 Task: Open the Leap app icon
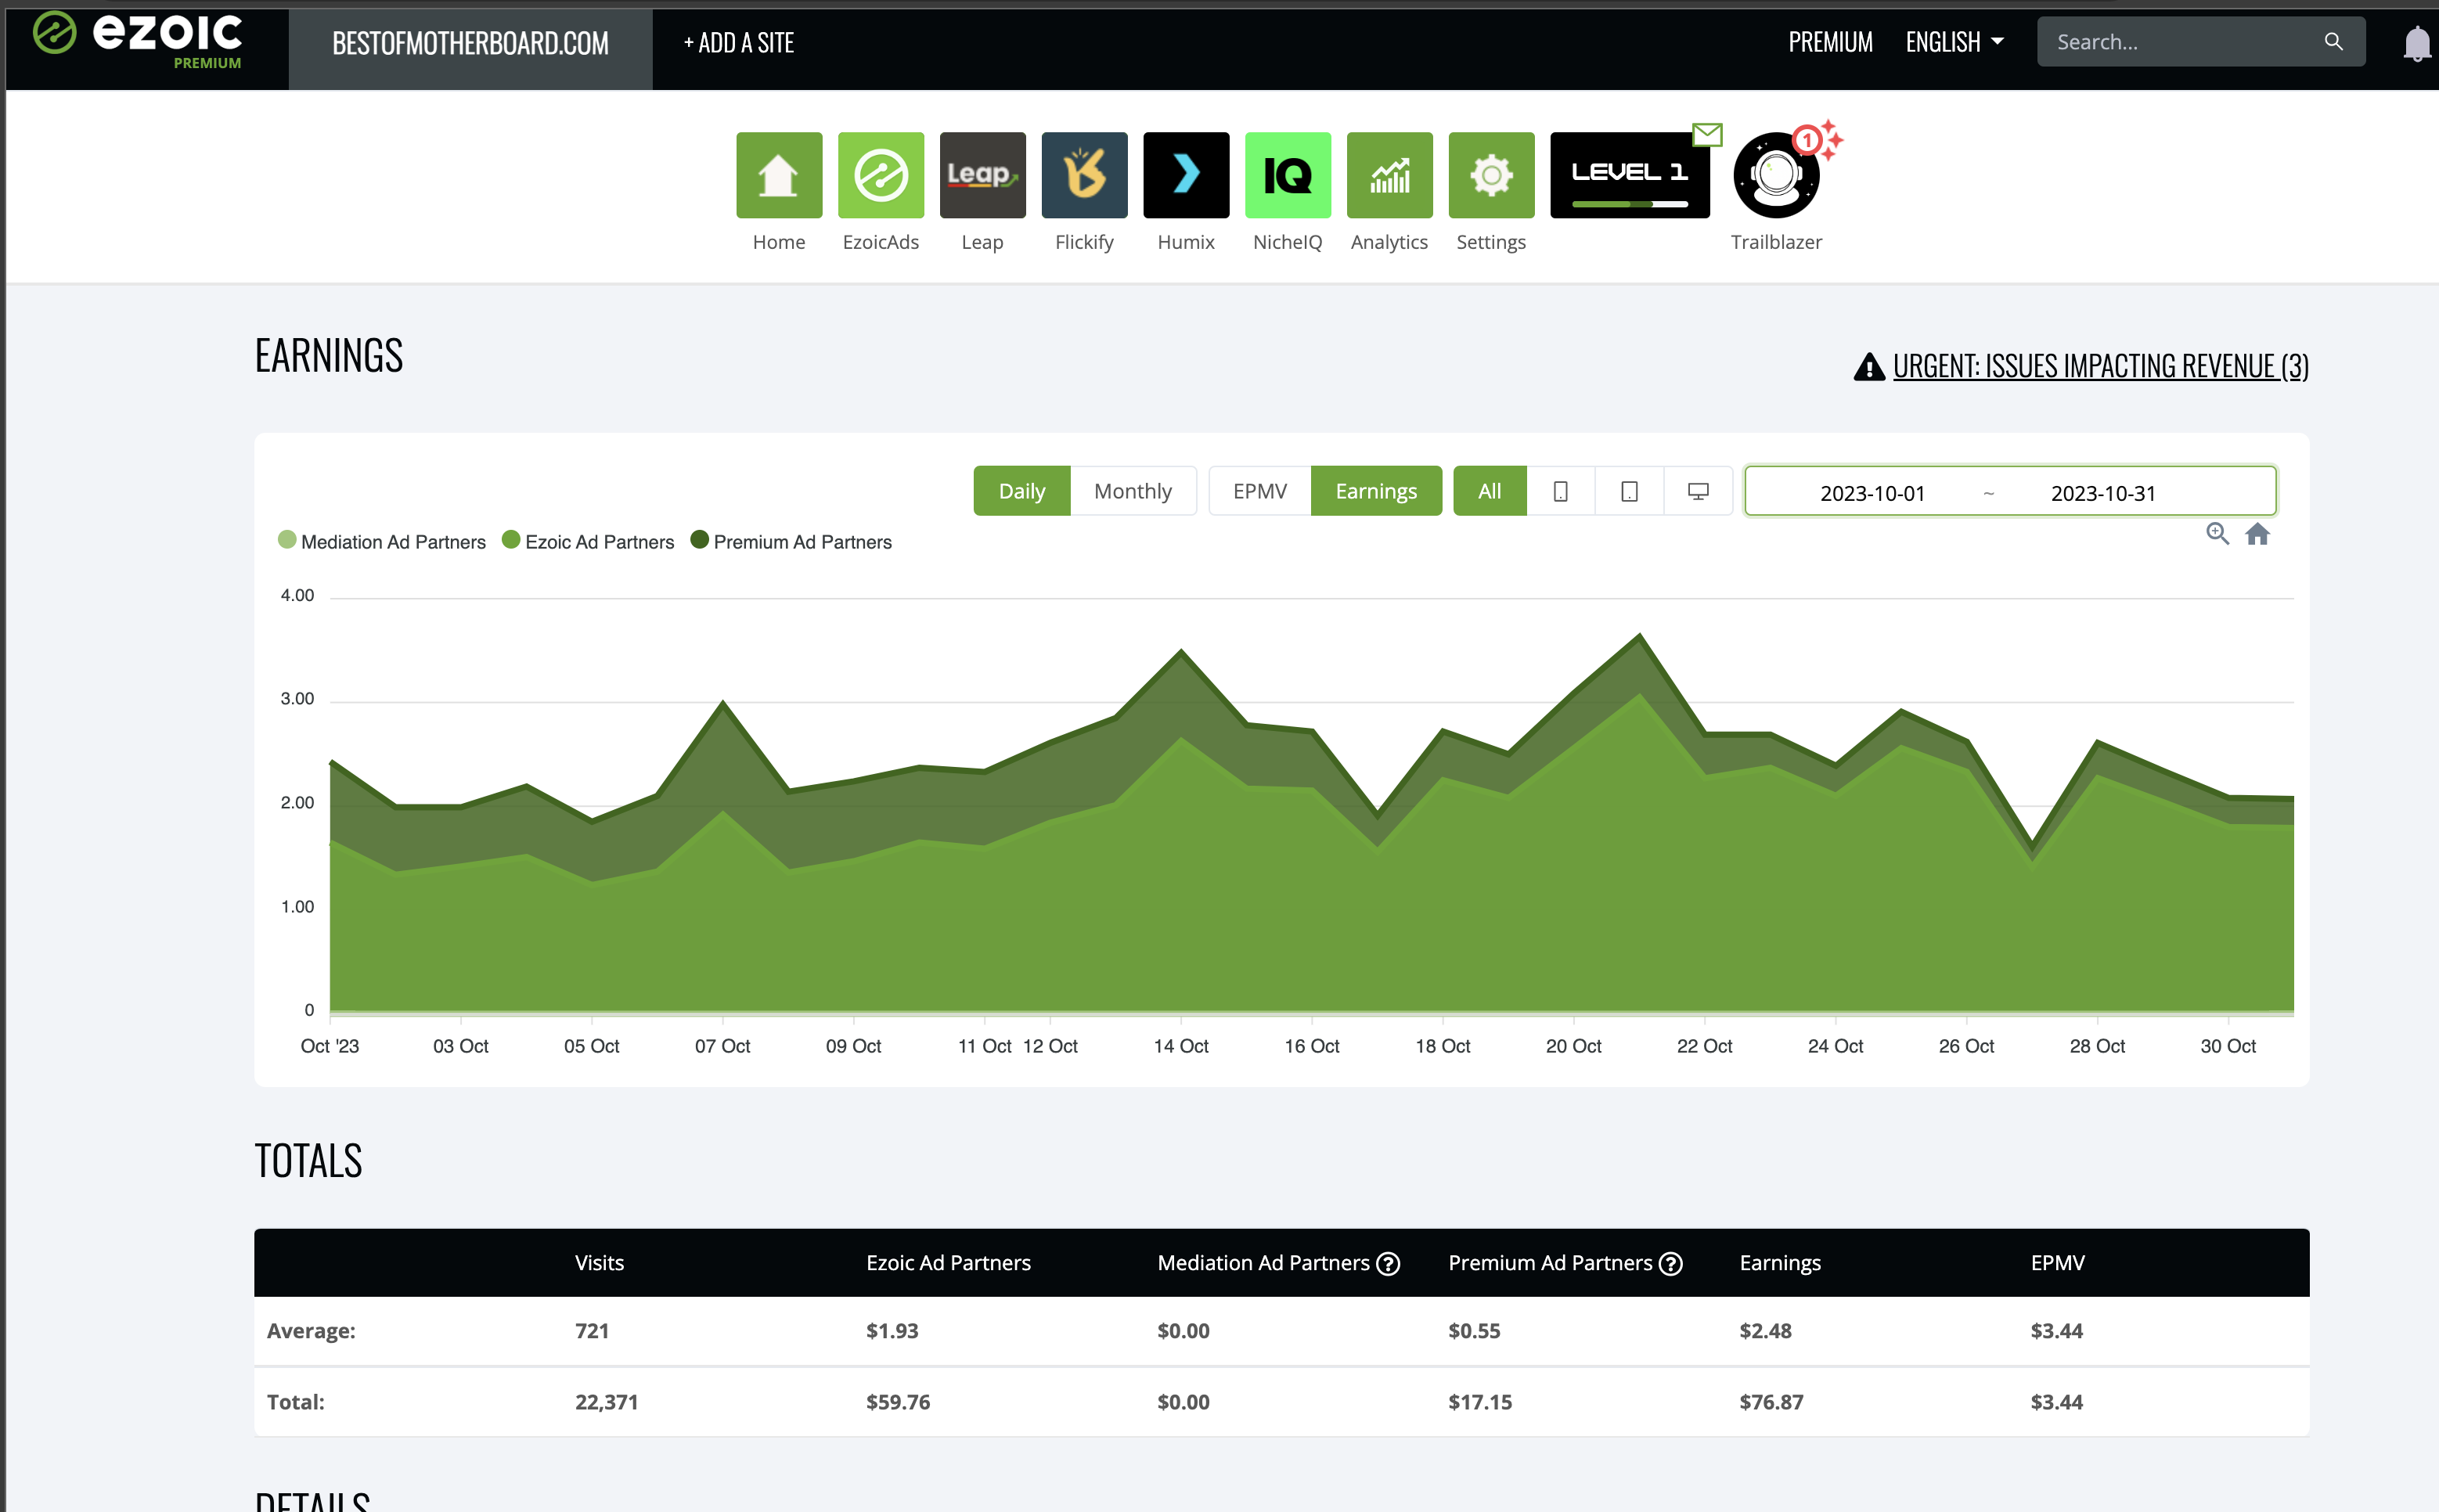coord(982,175)
